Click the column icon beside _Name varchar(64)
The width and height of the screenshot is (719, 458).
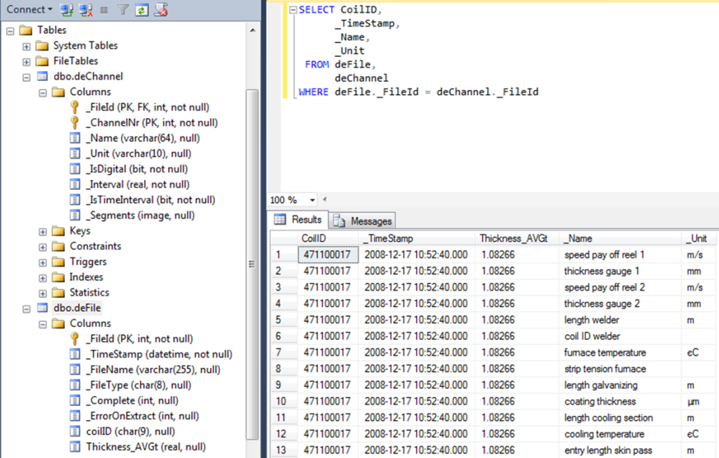[75, 138]
